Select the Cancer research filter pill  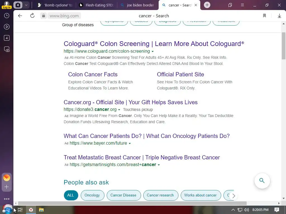pyautogui.click(x=161, y=195)
